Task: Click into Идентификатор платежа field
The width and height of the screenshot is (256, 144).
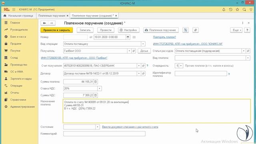Action: tap(201, 74)
